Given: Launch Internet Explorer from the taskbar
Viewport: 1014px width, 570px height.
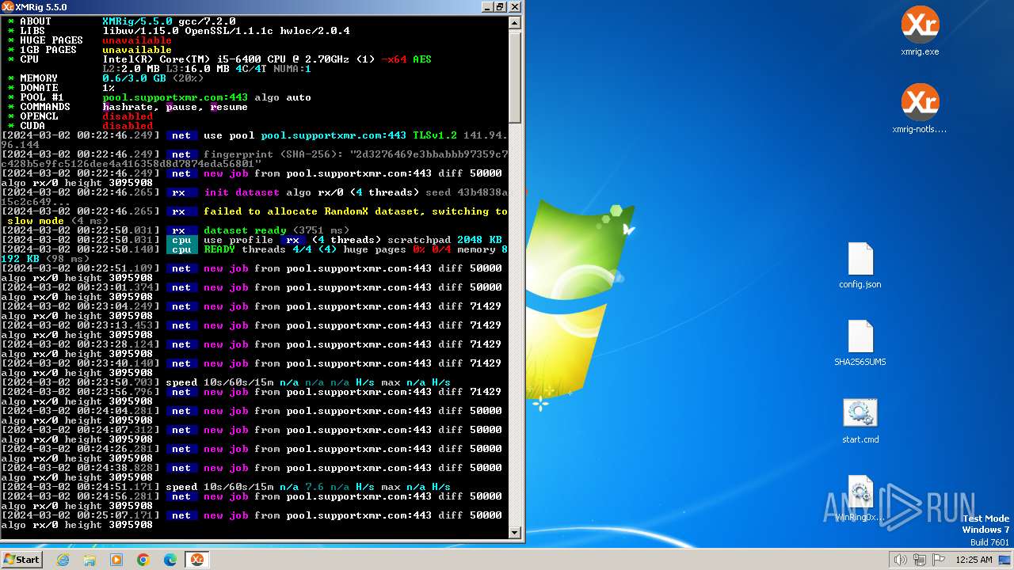Looking at the screenshot, I should (63, 560).
